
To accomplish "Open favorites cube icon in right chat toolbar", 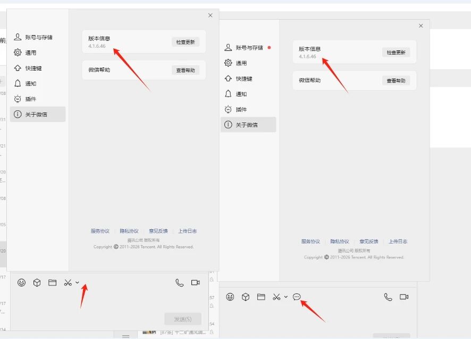I will click(246, 297).
